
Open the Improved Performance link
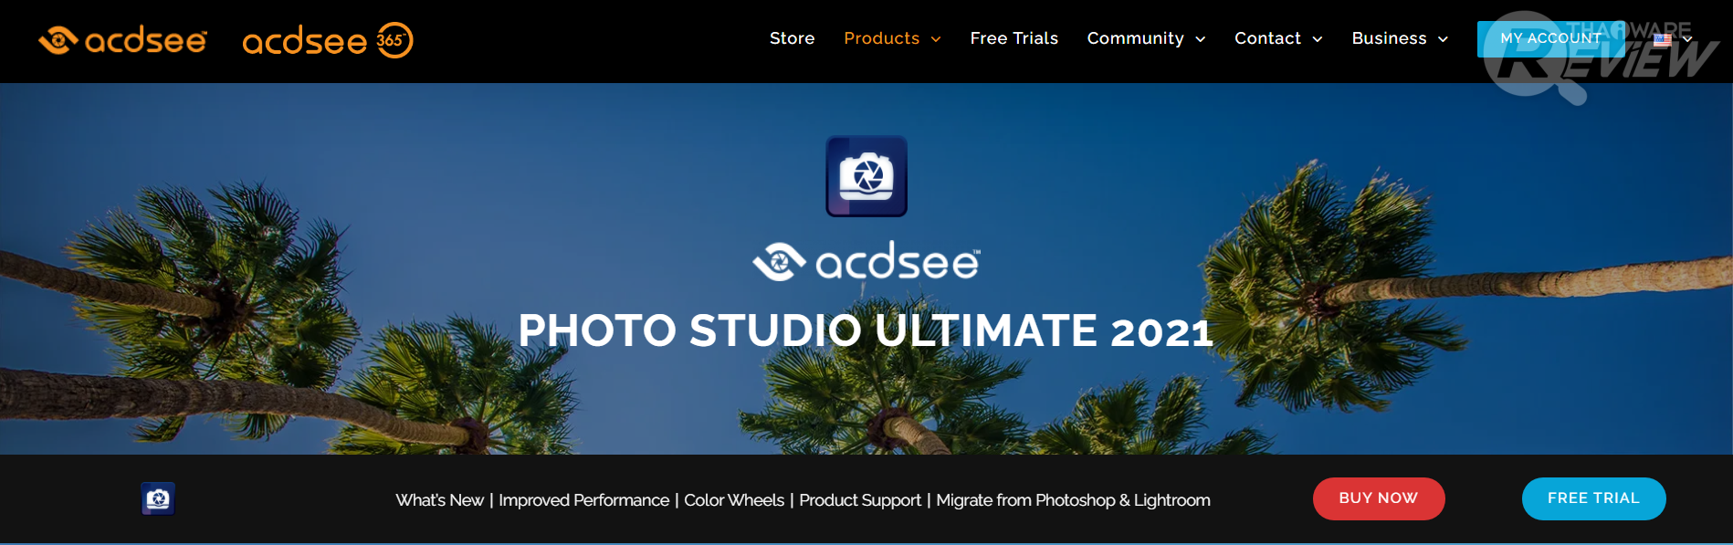pos(583,500)
